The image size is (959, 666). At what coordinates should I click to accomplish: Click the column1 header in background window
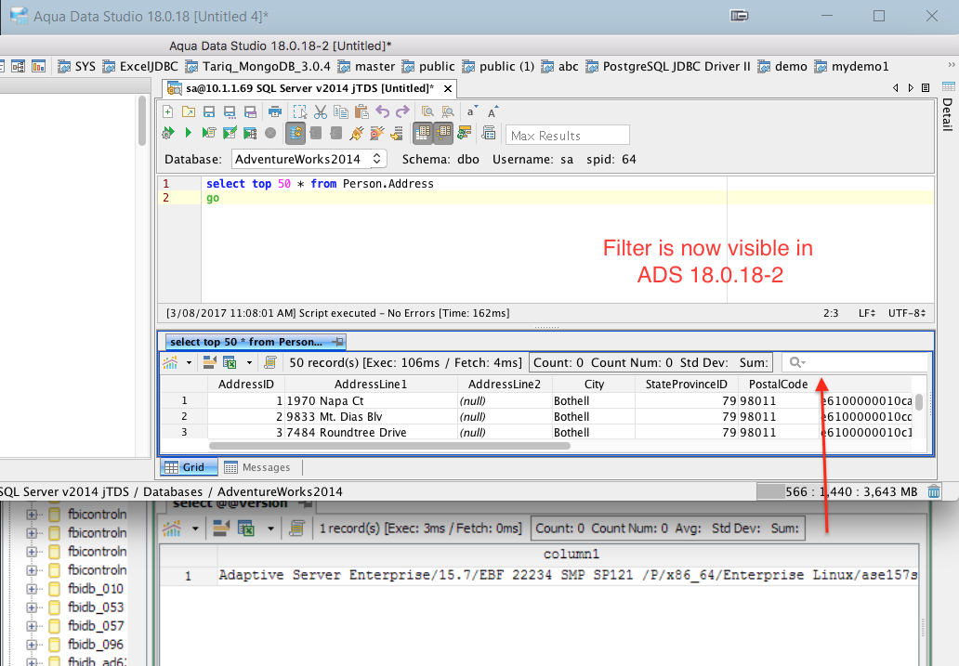tap(571, 555)
